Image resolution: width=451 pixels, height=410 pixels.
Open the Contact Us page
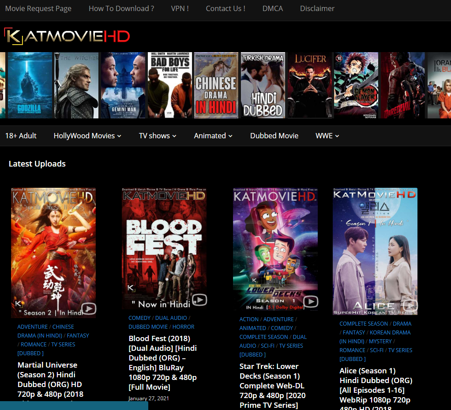[225, 9]
